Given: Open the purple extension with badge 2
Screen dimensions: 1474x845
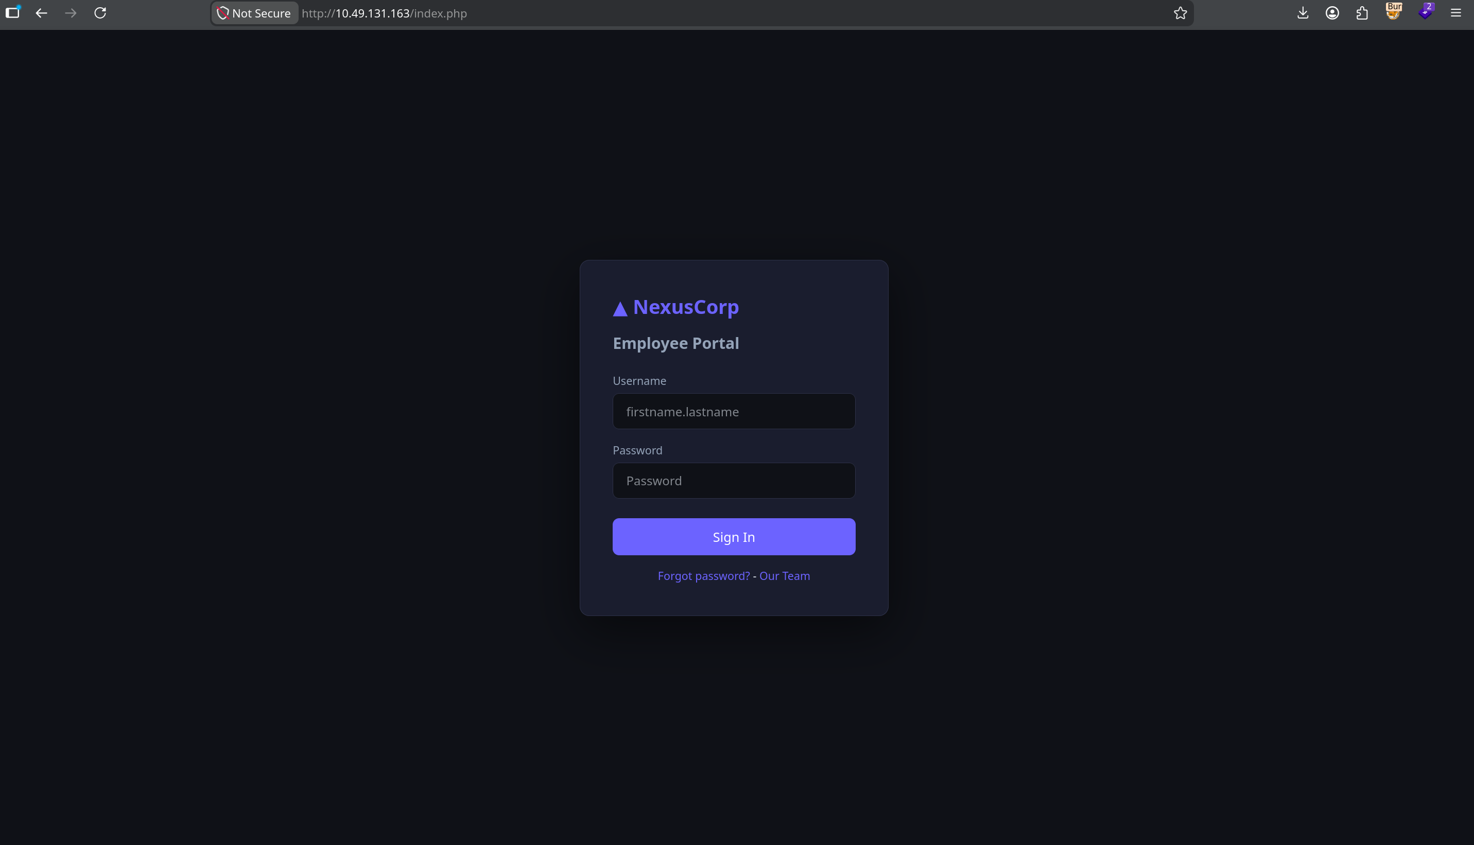Looking at the screenshot, I should (1425, 12).
